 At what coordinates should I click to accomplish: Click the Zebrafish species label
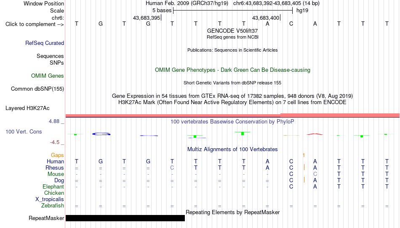tap(53, 206)
